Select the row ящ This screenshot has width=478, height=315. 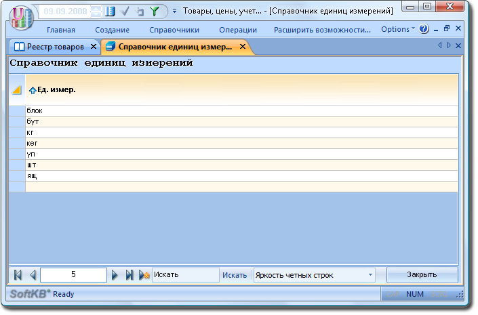(241, 175)
